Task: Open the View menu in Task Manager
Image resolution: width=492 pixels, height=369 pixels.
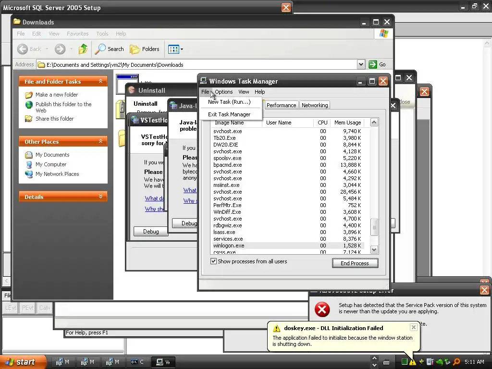Action: click(x=244, y=92)
